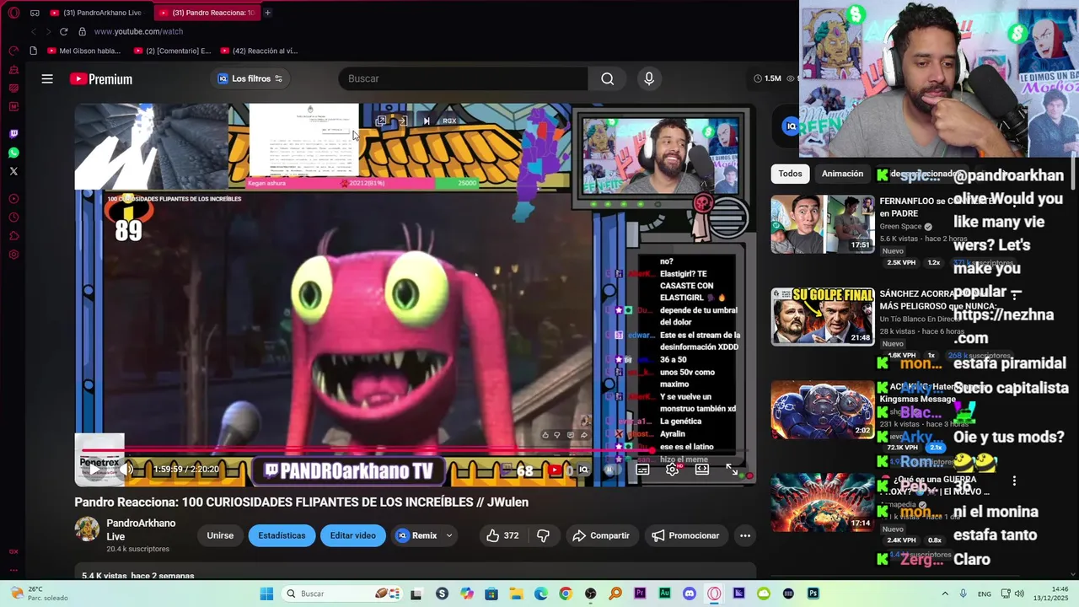Click the search magnifier button
1079x607 pixels.
coord(607,78)
